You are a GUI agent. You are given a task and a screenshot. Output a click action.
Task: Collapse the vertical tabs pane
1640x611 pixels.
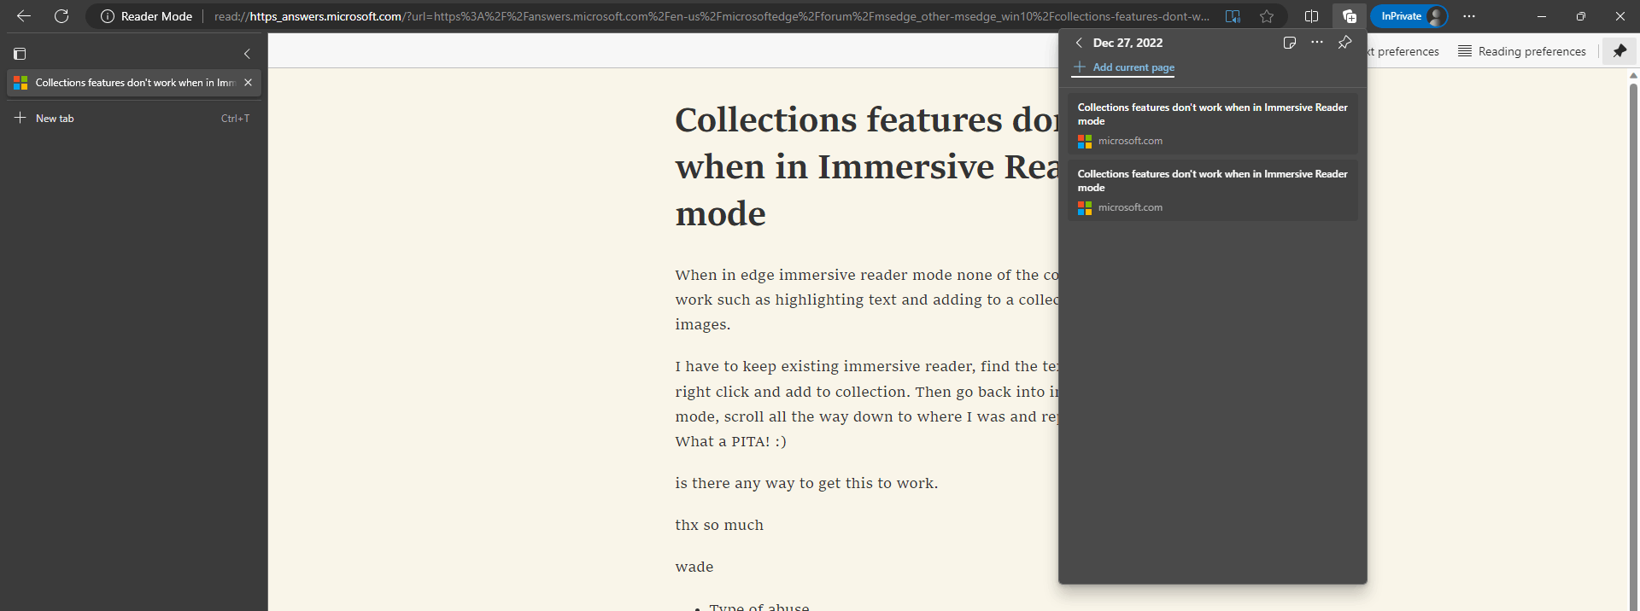click(247, 54)
